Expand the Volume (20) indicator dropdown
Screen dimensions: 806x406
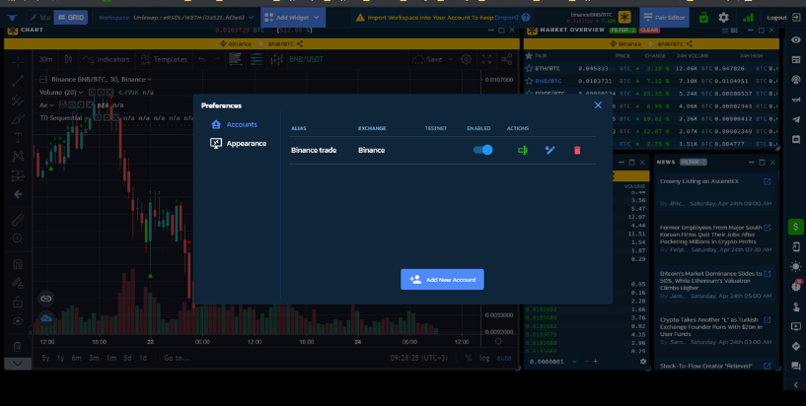tap(81, 93)
